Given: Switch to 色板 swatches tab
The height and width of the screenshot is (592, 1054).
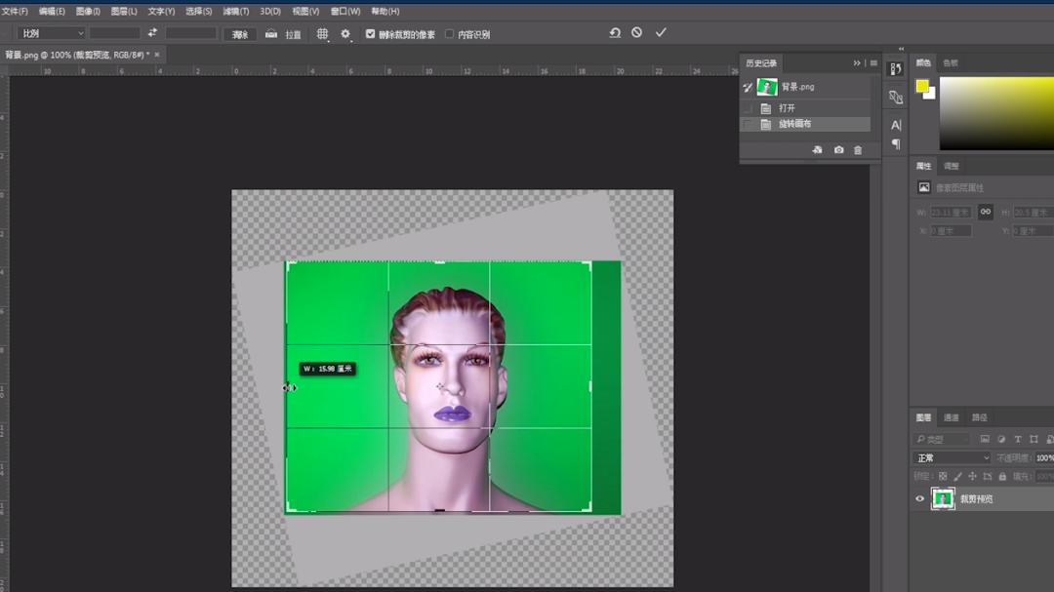Looking at the screenshot, I should click(x=951, y=63).
